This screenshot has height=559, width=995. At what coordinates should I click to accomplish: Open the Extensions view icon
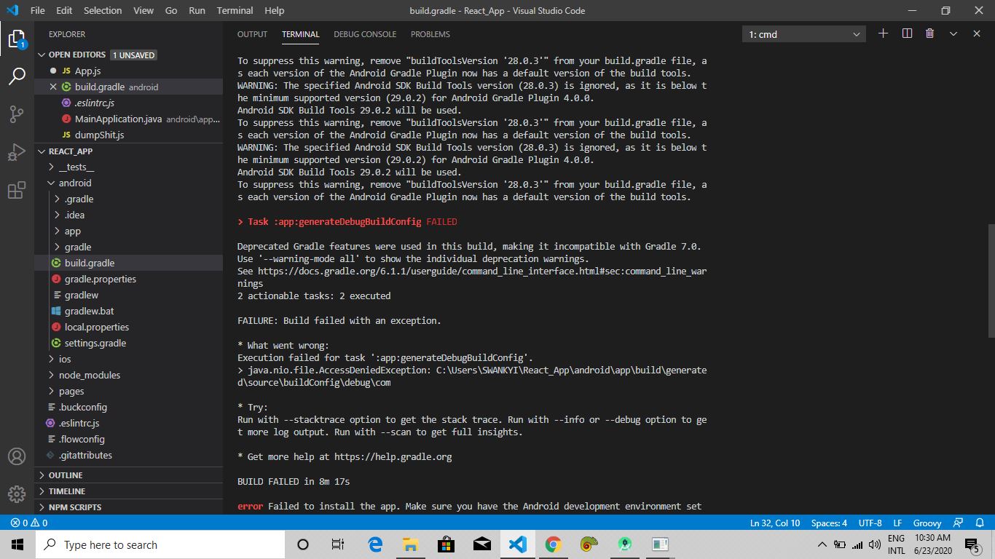tap(17, 191)
